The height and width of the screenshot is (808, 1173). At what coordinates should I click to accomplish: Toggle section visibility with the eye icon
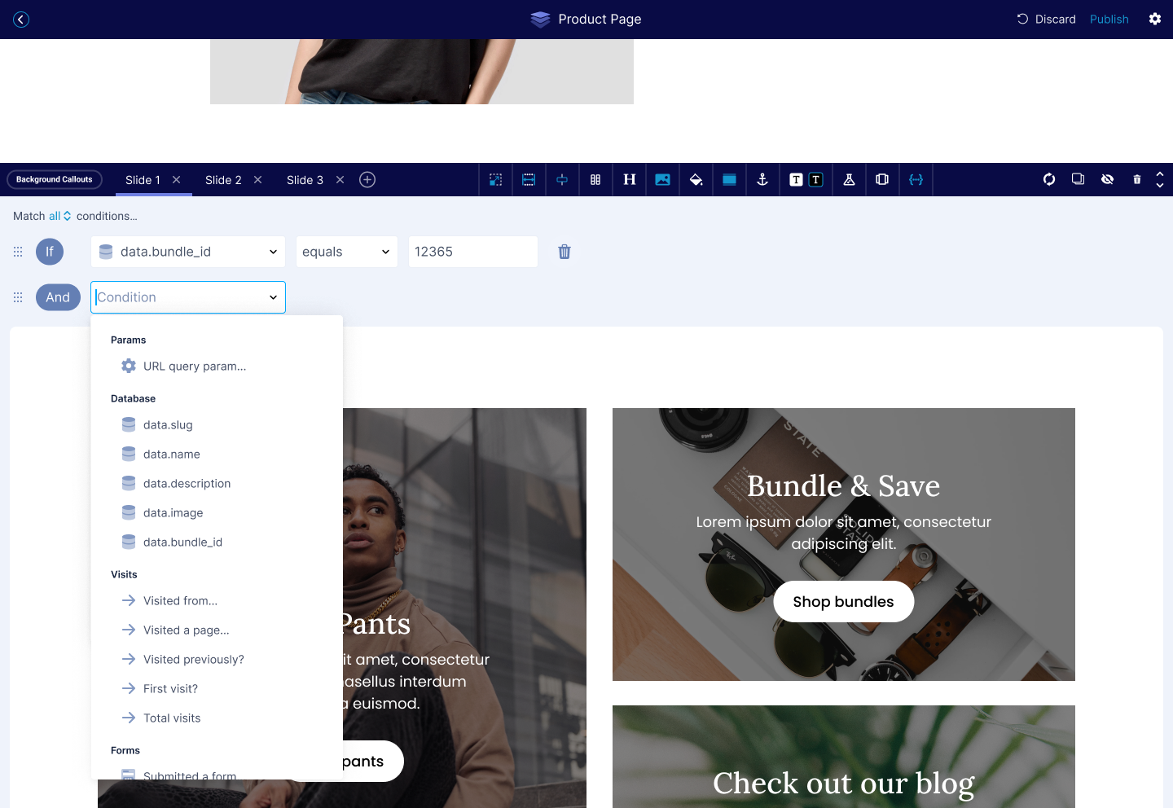1107,180
